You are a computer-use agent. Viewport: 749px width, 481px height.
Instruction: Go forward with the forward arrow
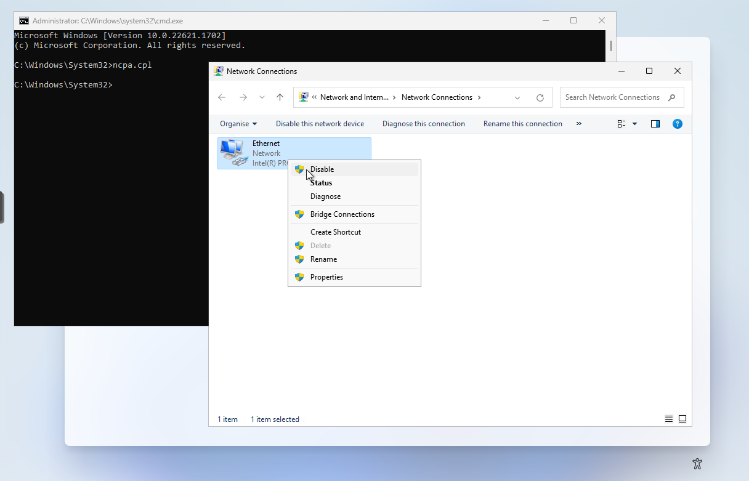point(243,97)
